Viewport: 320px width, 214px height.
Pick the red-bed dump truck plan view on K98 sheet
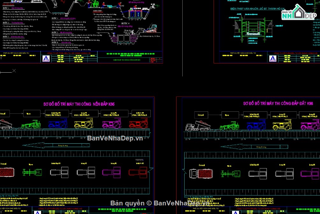pyautogui.click(x=201, y=174)
